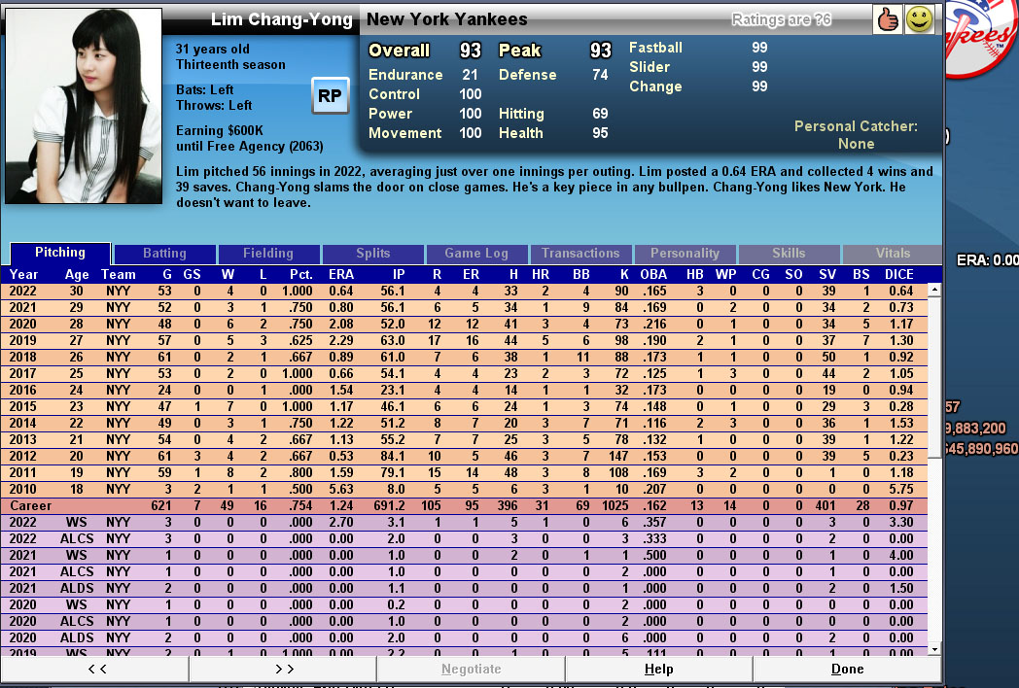This screenshot has width=1019, height=688.
Task: Select the 2020 ALDS postseason row
Action: pyautogui.click(x=464, y=638)
